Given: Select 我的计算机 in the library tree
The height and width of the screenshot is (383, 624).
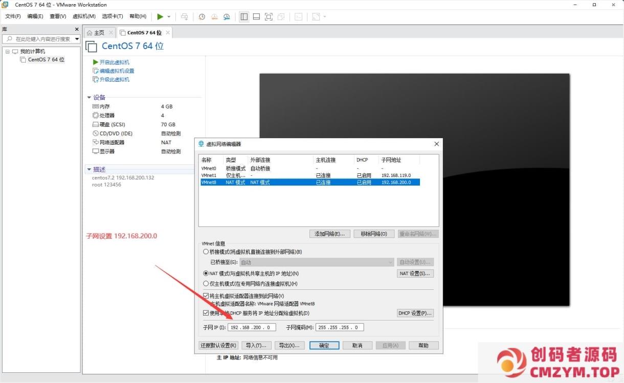Looking at the screenshot, I should pyautogui.click(x=33, y=52).
